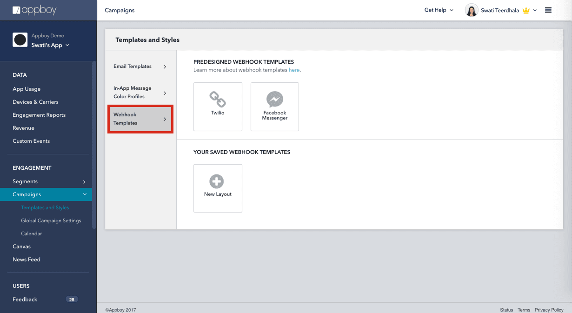Image resolution: width=572 pixels, height=313 pixels.
Task: Click the Appboy logo
Action: (35, 10)
